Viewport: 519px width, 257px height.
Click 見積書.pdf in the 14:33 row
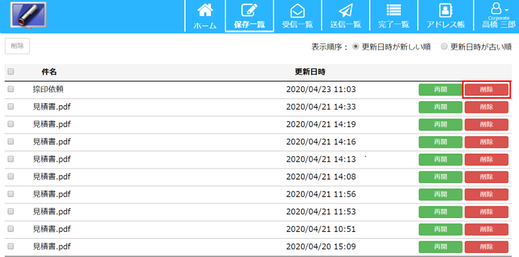[x=52, y=106]
